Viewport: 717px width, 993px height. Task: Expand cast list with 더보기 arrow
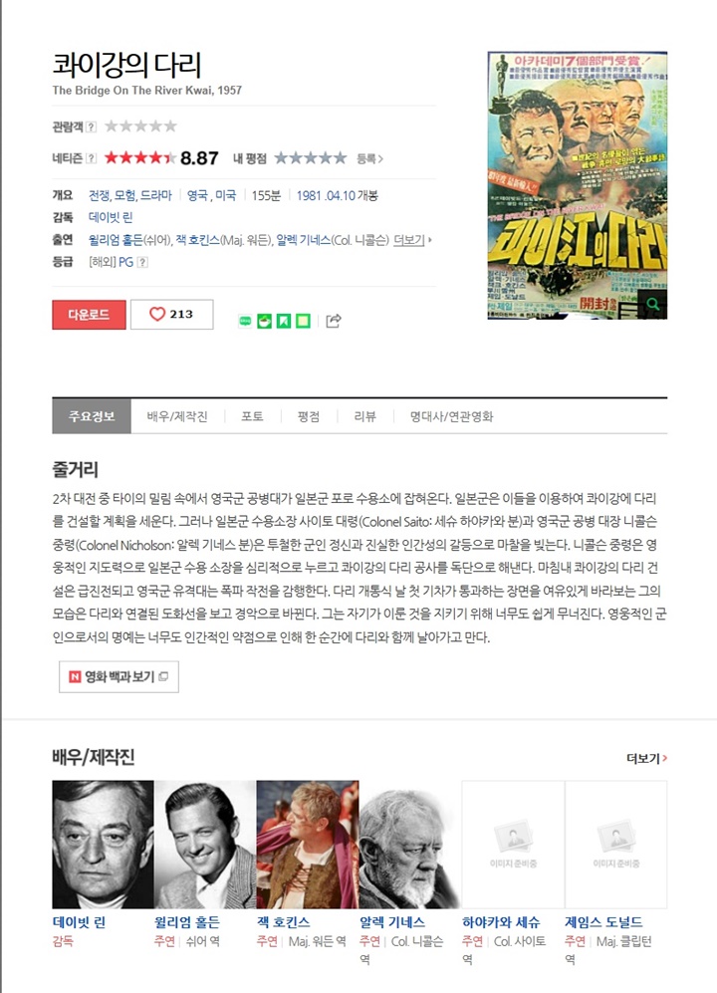[412, 240]
